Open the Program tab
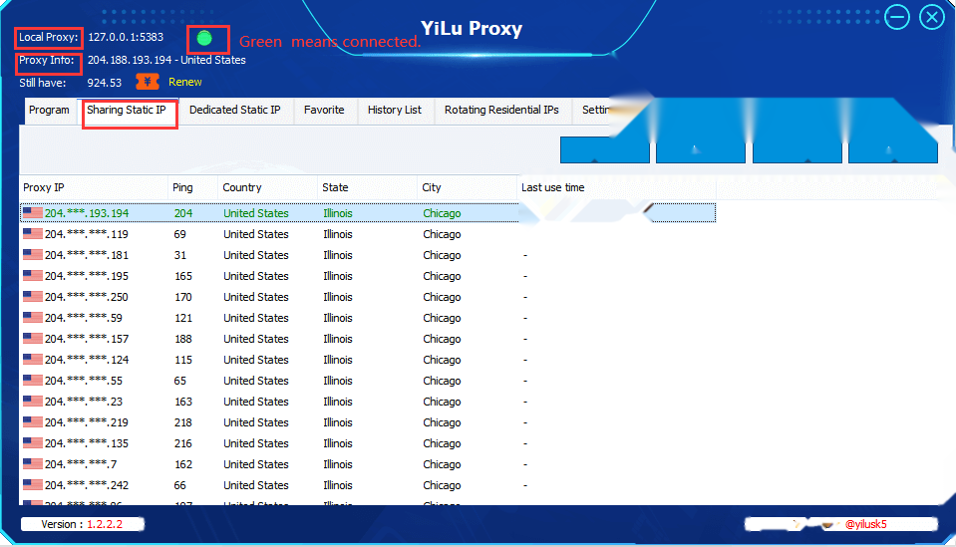Image resolution: width=956 pixels, height=547 pixels. [x=50, y=111]
